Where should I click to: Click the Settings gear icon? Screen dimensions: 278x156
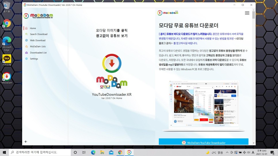[26, 59]
